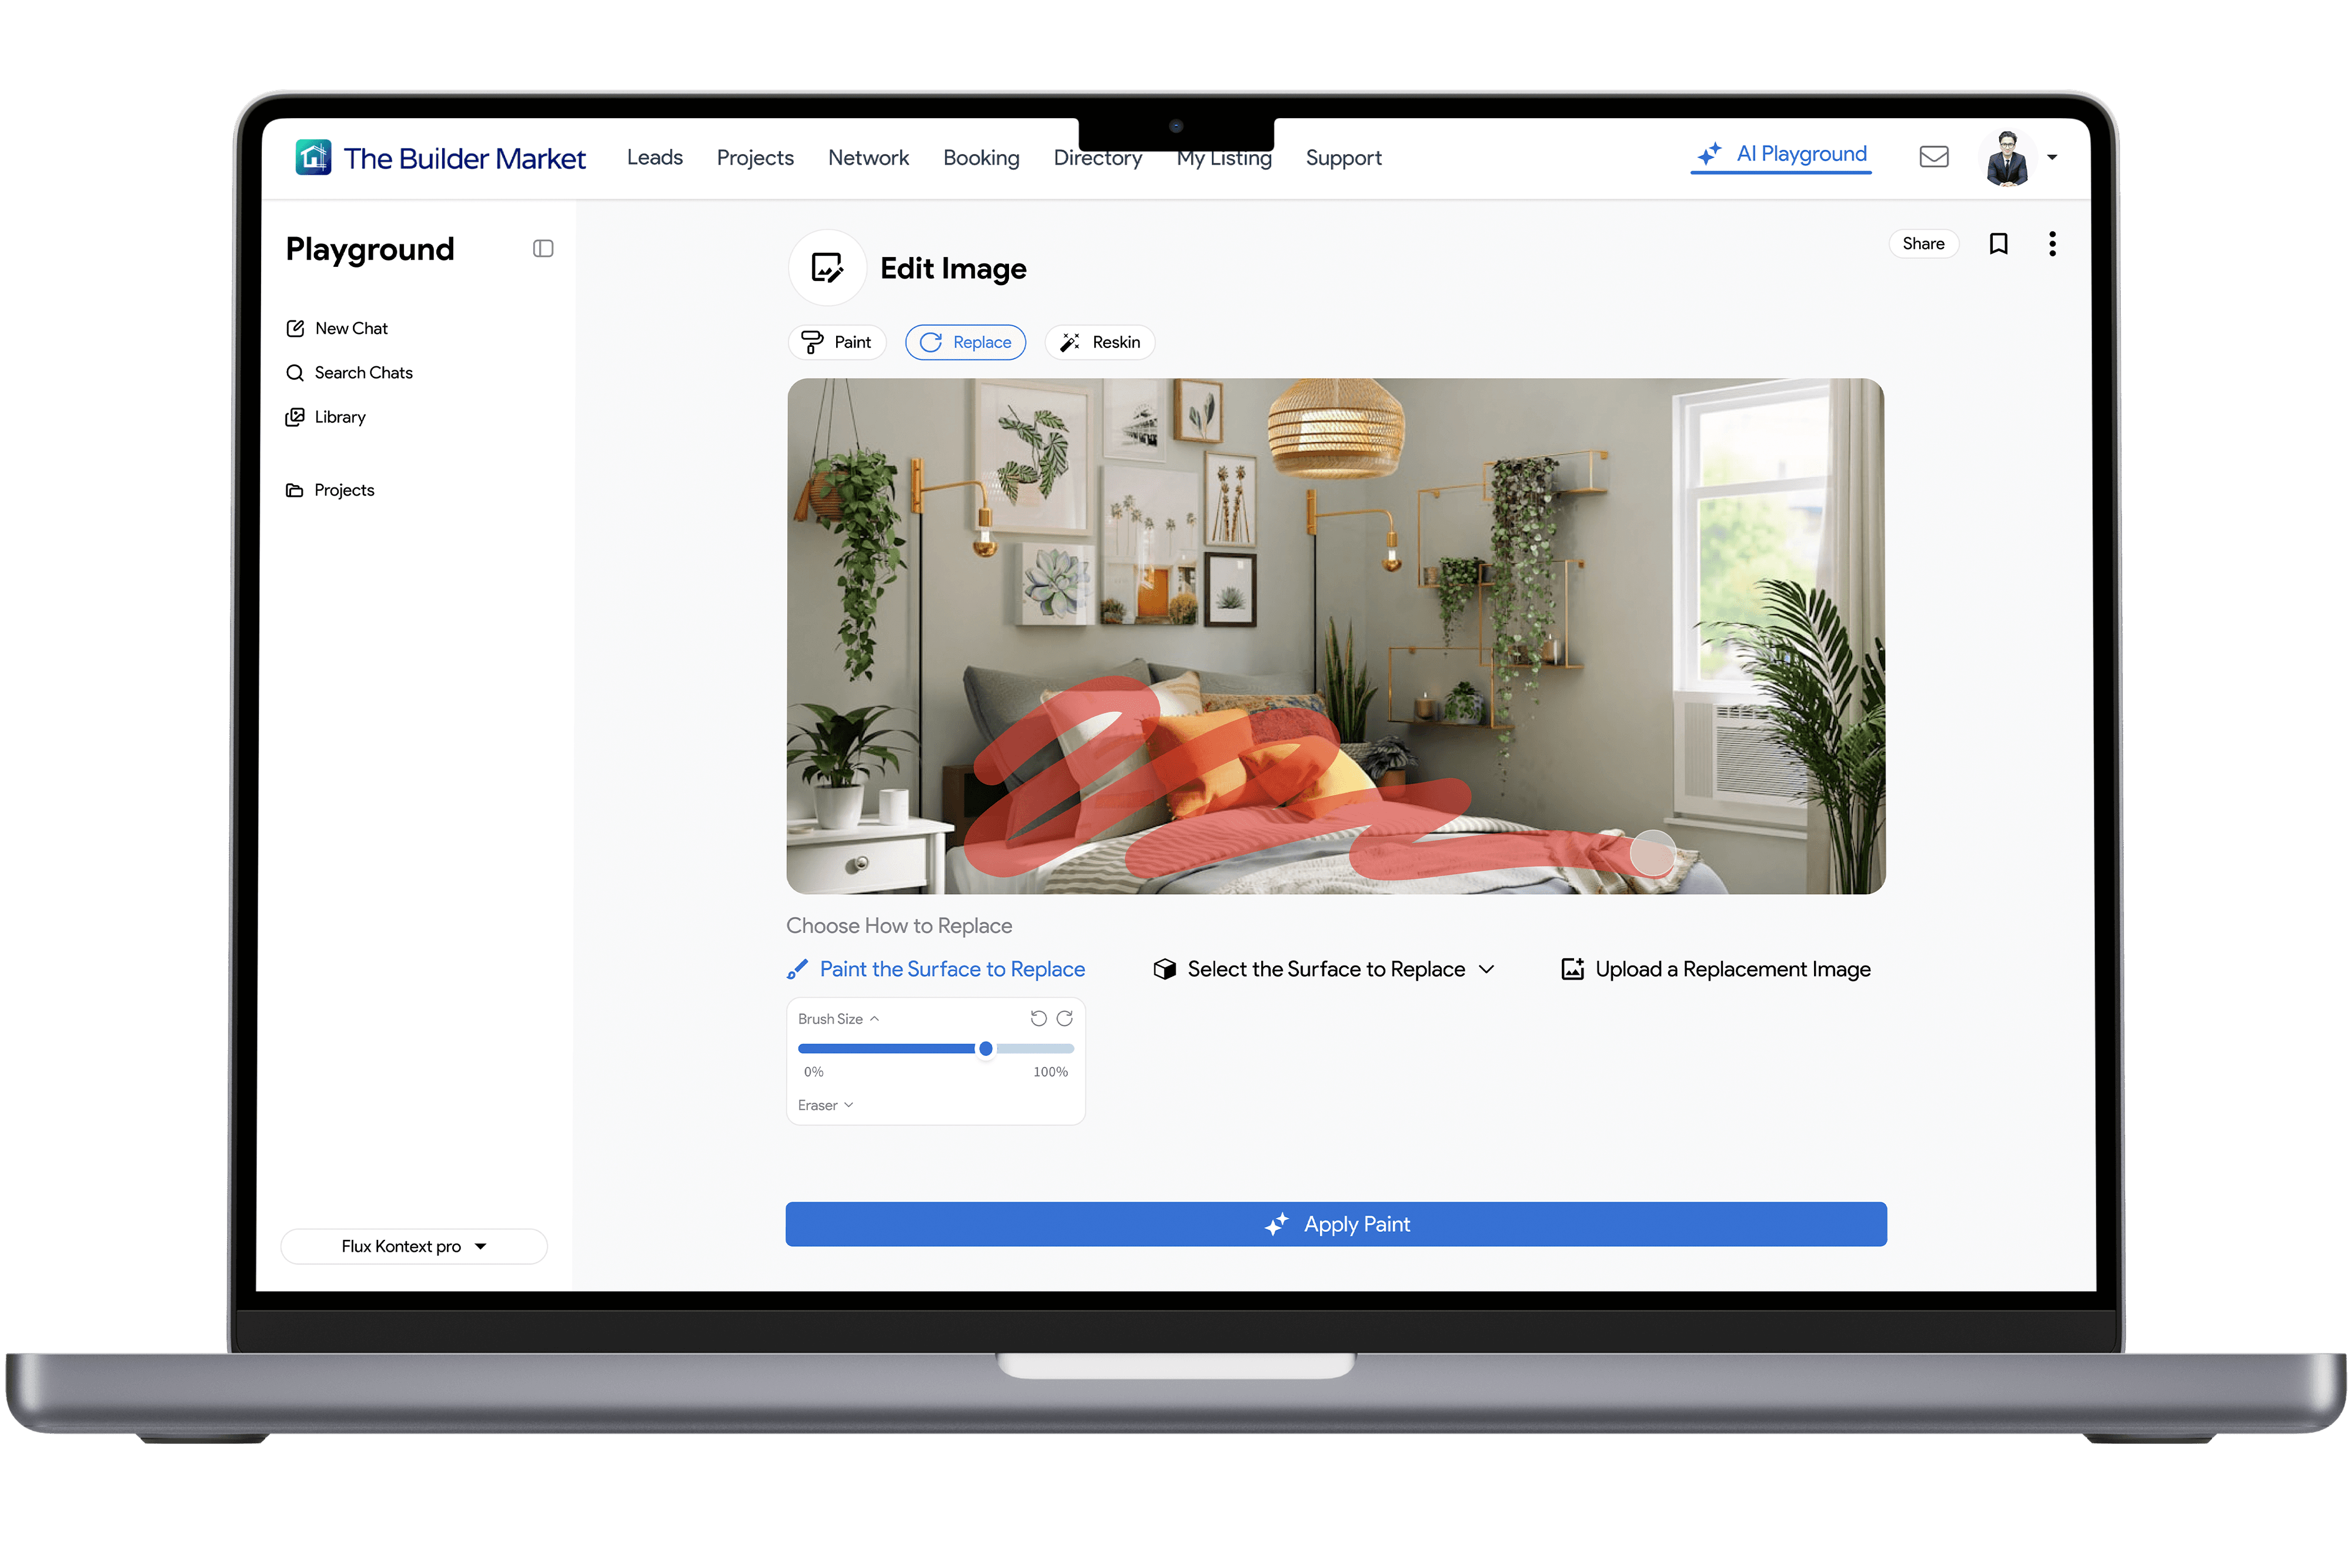Collapse the Playground sidebar panel icon
Screen dimensions: 2352x1568
coord(543,248)
